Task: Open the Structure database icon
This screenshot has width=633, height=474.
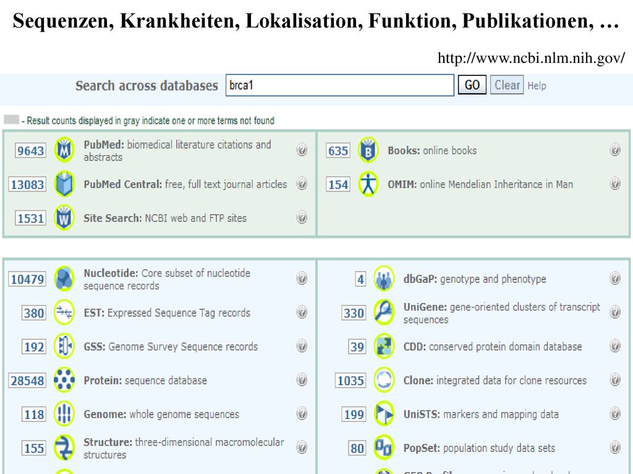Action: coord(64,448)
